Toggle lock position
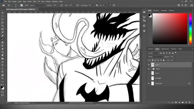194x109 pixels. pos(158,60)
